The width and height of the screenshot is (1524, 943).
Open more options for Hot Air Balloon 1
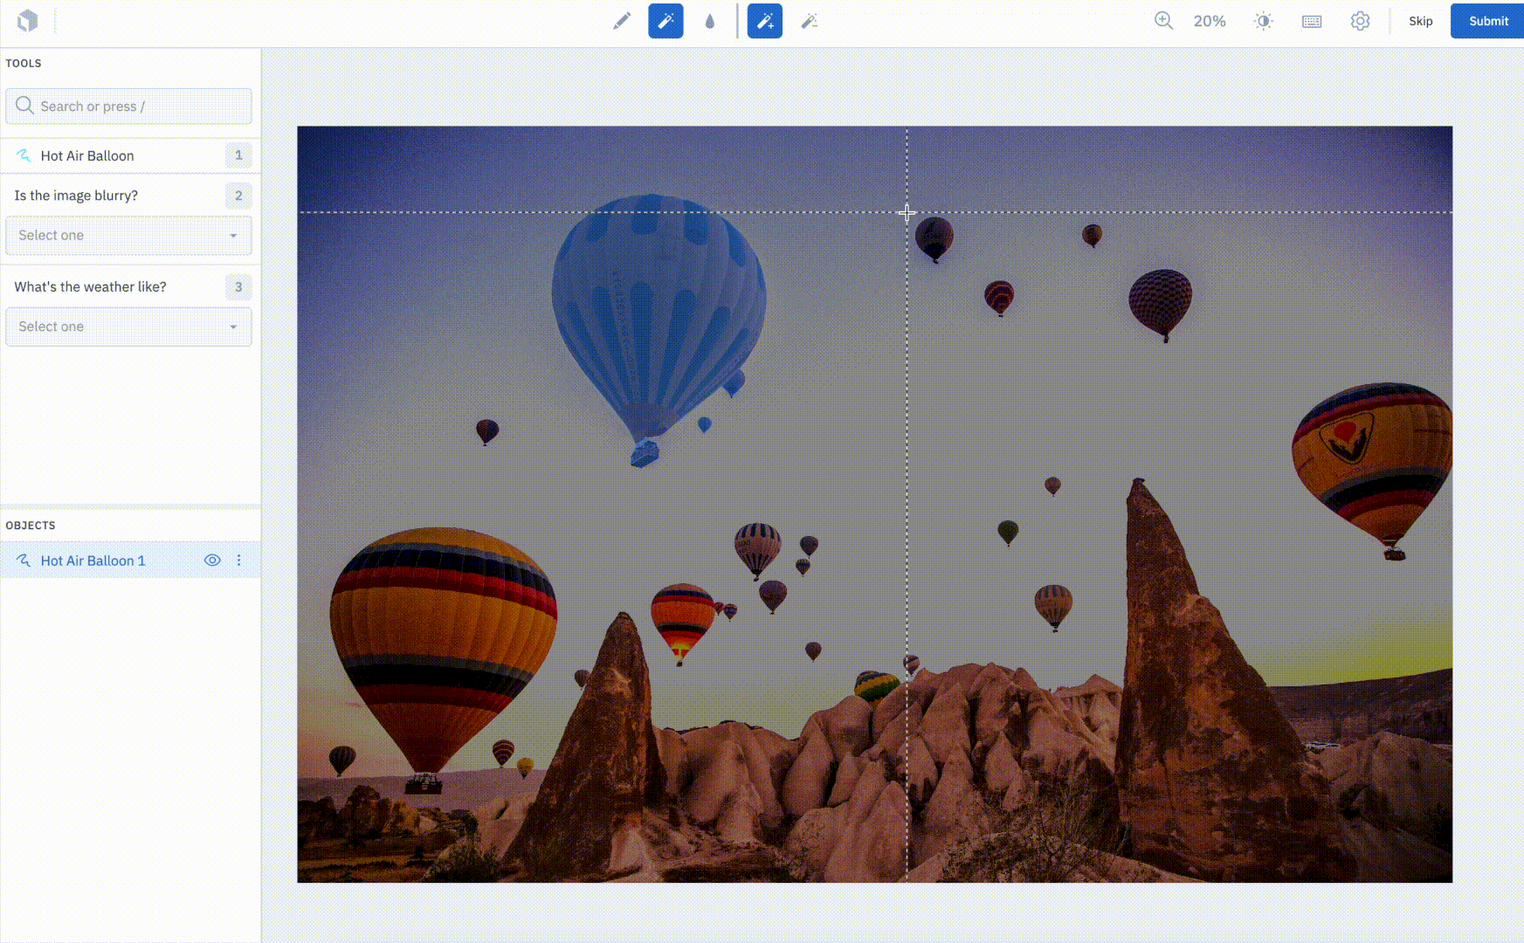[x=239, y=561]
